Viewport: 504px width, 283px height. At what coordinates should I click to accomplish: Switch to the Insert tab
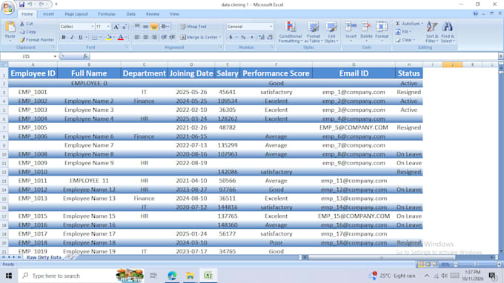coord(48,14)
